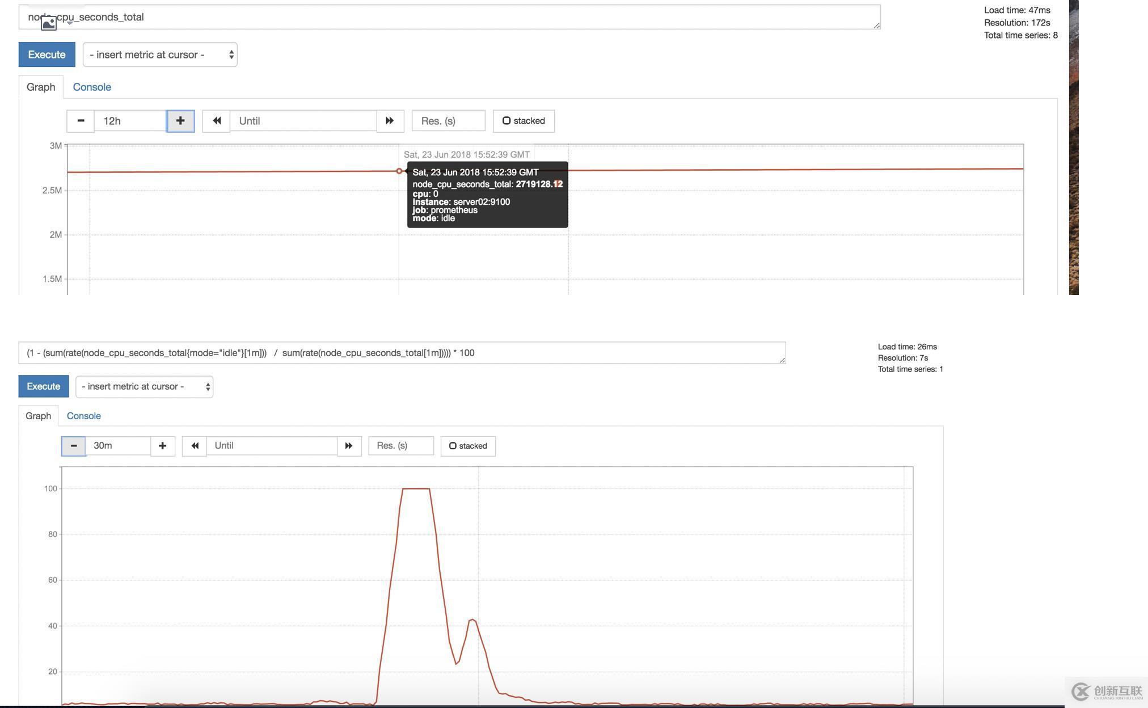
Task: Click the Execute button for bottom query
Action: 44,386
